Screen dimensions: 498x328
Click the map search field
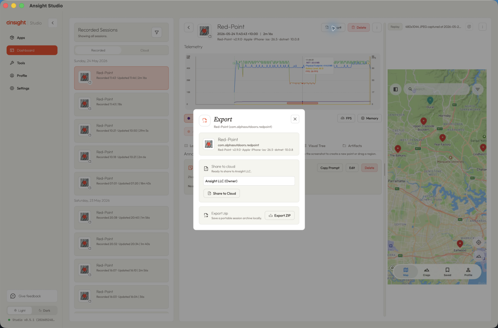(x=437, y=89)
